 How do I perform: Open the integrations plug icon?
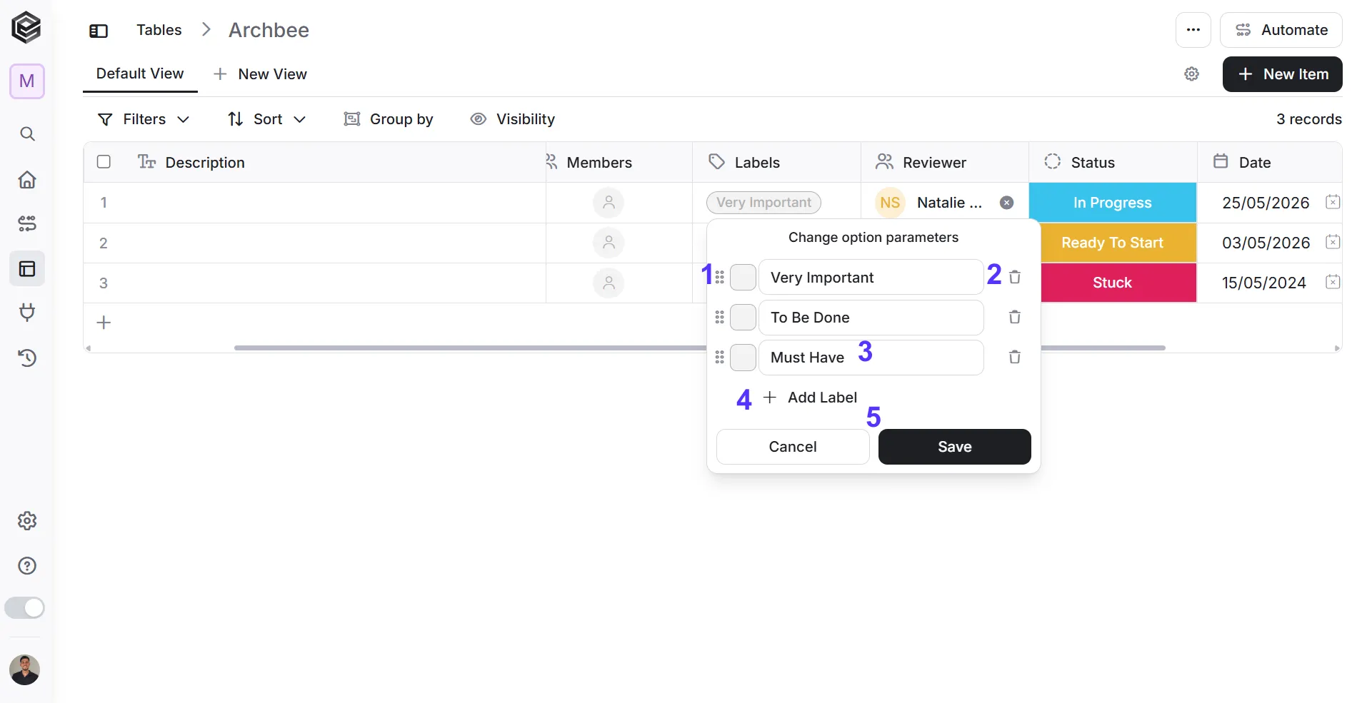27,312
